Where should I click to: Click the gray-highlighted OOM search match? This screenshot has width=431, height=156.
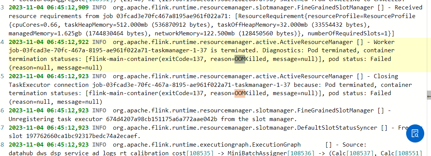click(240, 59)
